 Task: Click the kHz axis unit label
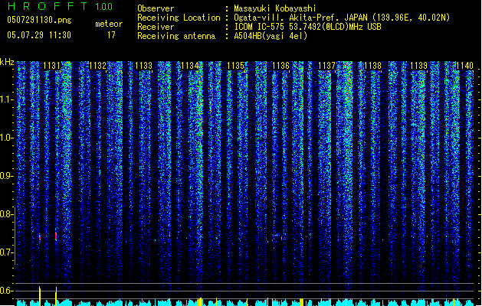(7, 62)
